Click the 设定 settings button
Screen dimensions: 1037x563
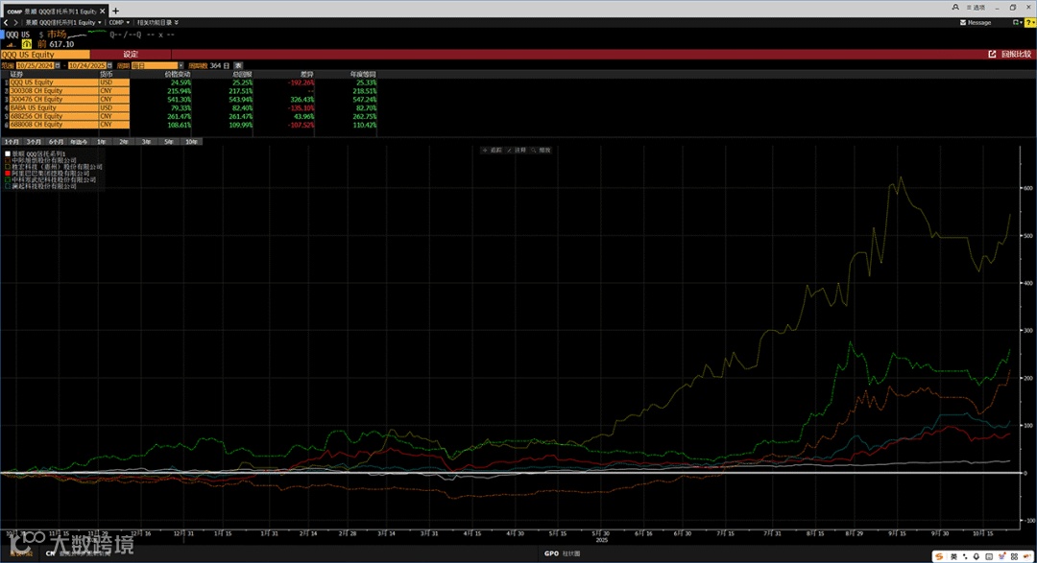click(131, 54)
